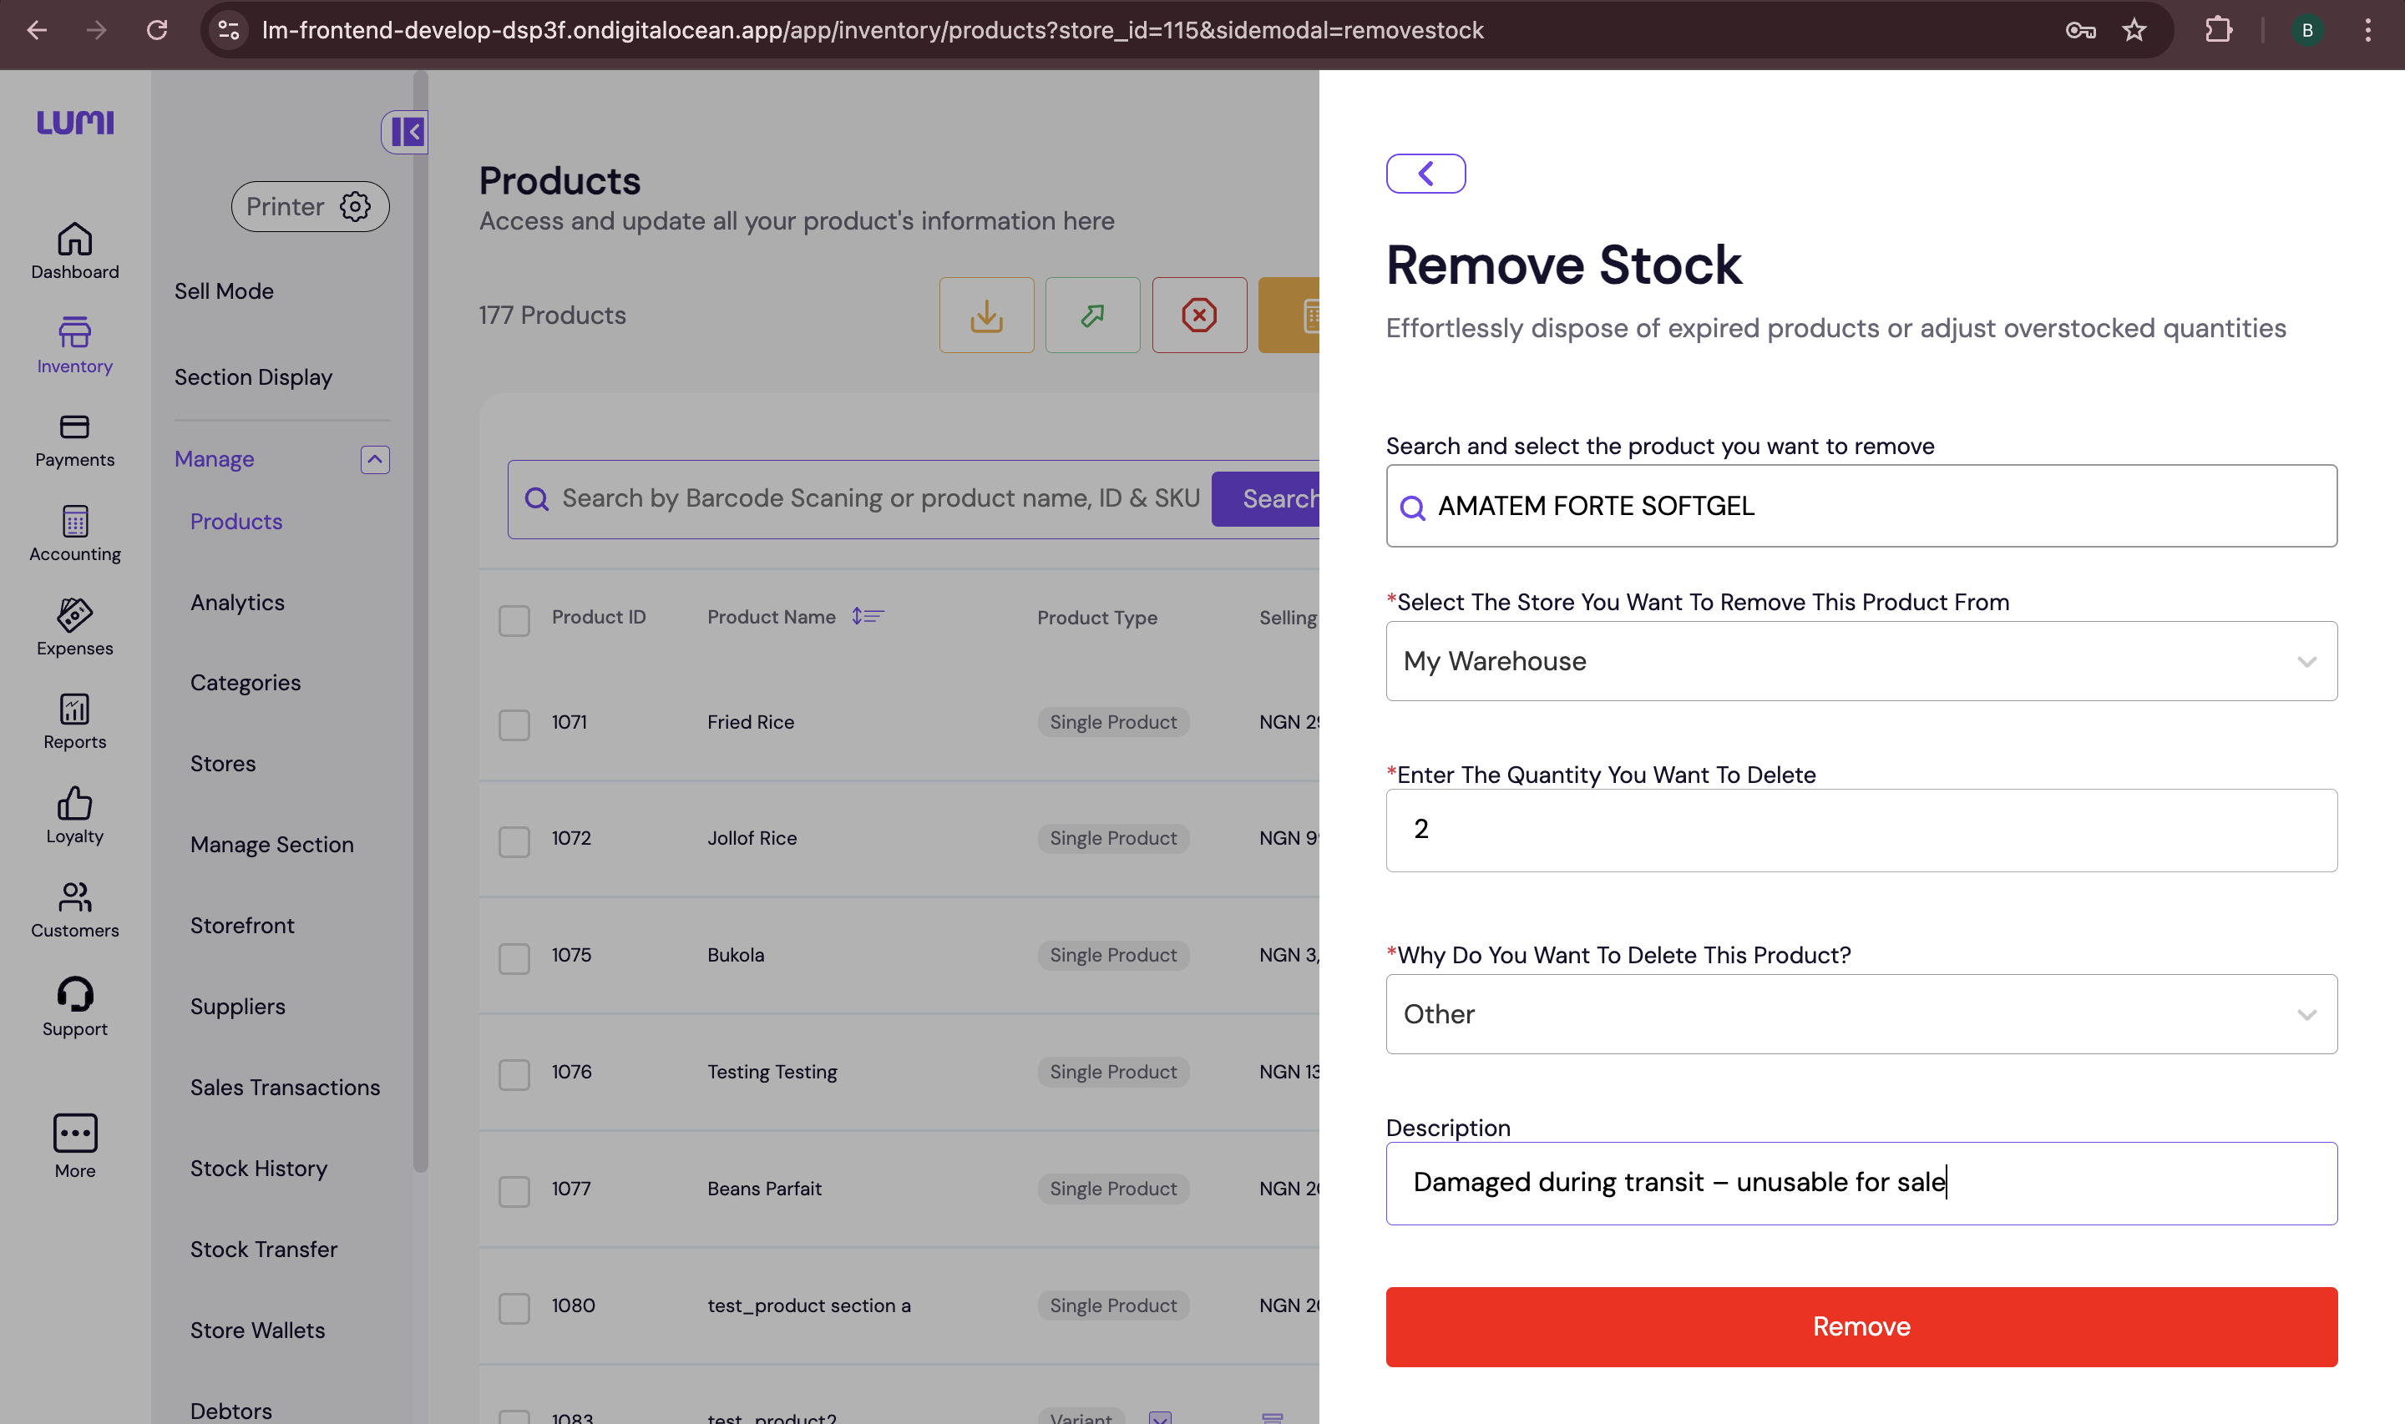Image resolution: width=2405 pixels, height=1424 pixels.
Task: Tick the select-all checkbox in table header
Action: (x=514, y=620)
